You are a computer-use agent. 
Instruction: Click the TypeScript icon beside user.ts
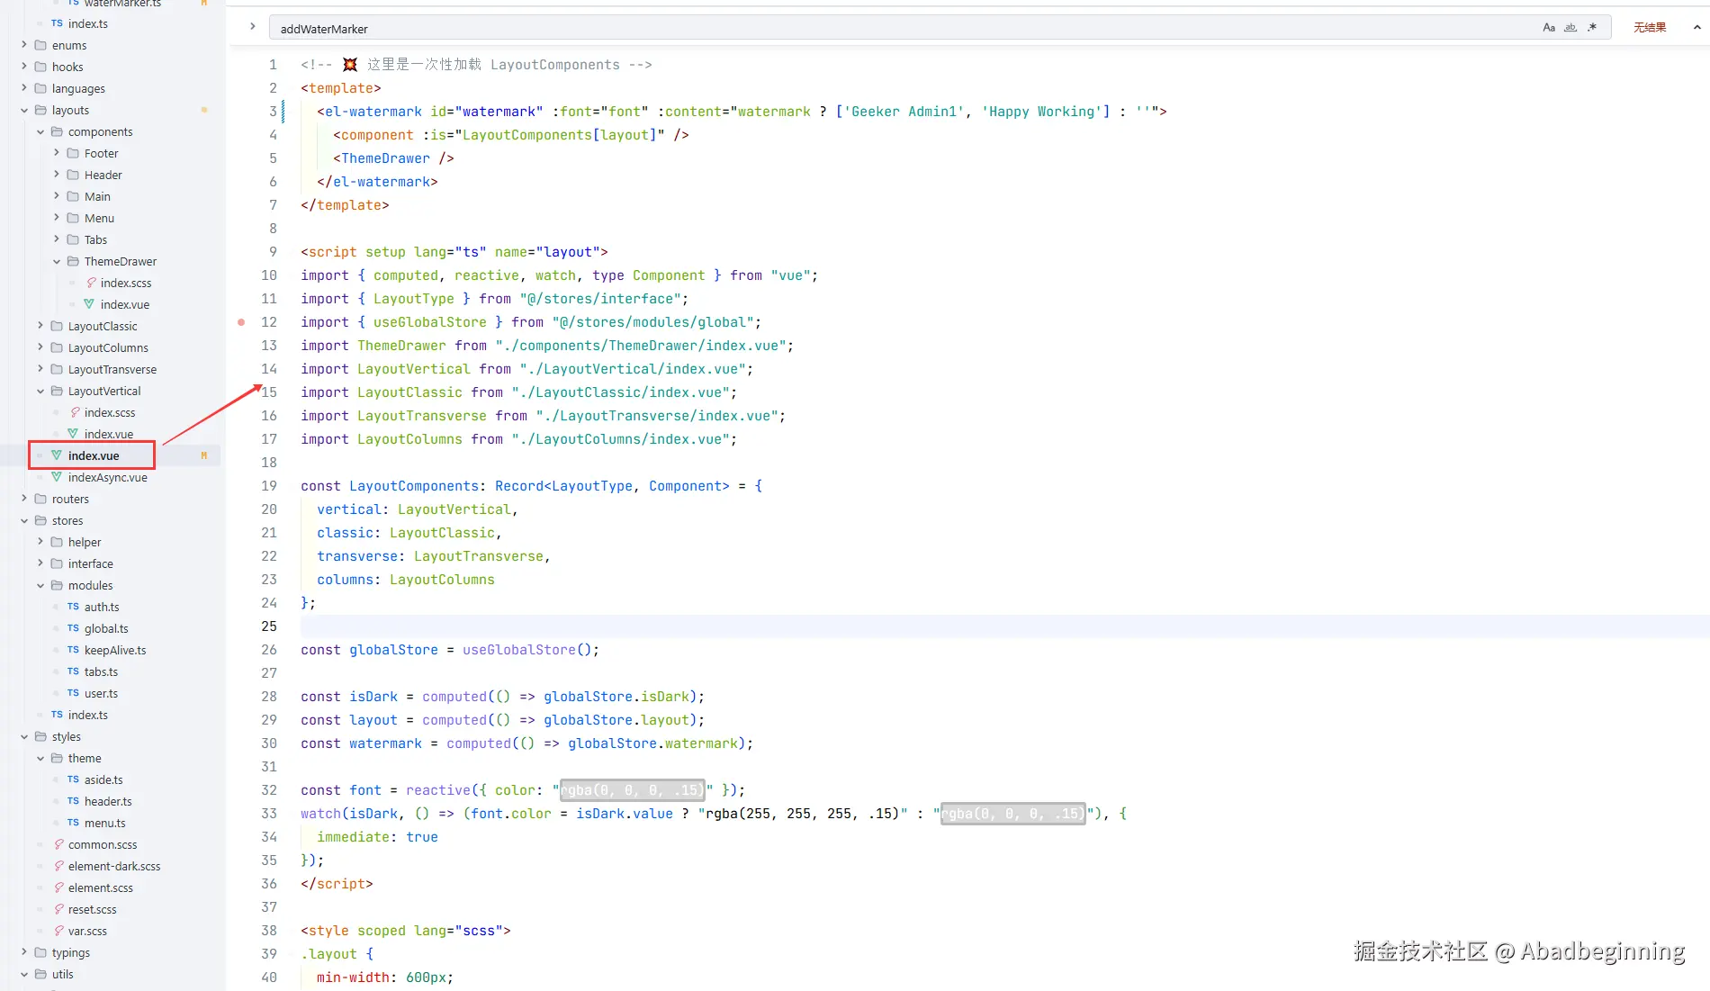(x=73, y=693)
